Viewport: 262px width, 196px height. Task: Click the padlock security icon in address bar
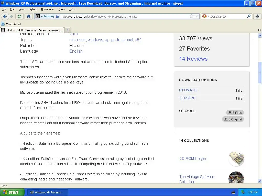(x=57, y=16)
